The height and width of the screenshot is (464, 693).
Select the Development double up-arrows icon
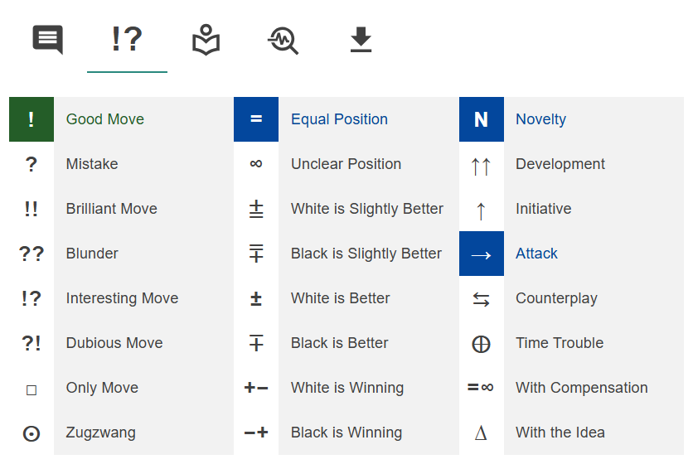(x=481, y=165)
